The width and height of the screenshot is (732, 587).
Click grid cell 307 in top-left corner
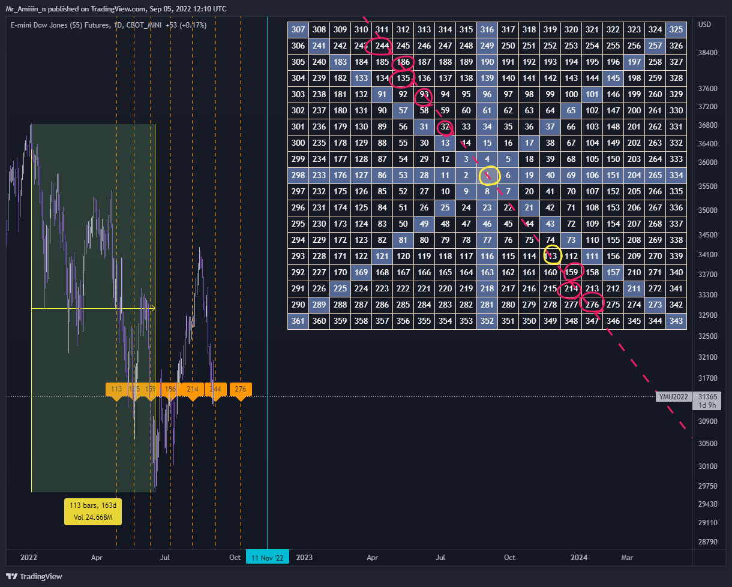click(x=298, y=29)
